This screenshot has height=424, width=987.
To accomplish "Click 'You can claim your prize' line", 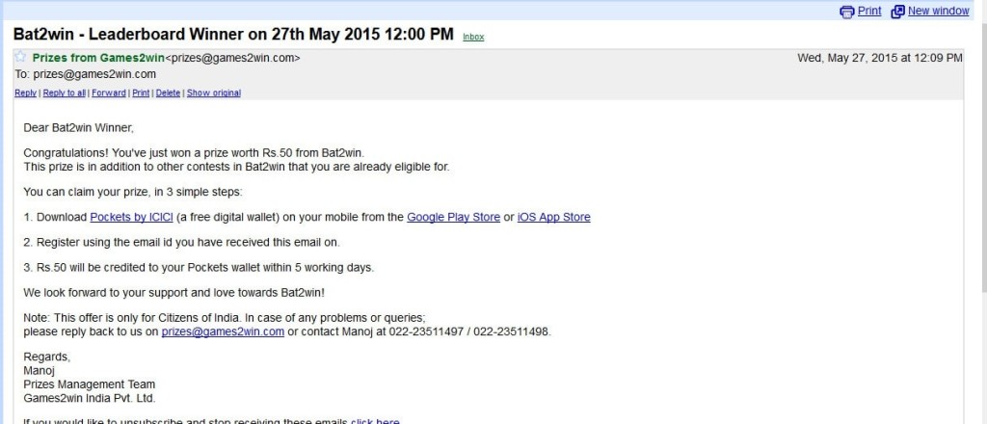I will click(x=133, y=192).
